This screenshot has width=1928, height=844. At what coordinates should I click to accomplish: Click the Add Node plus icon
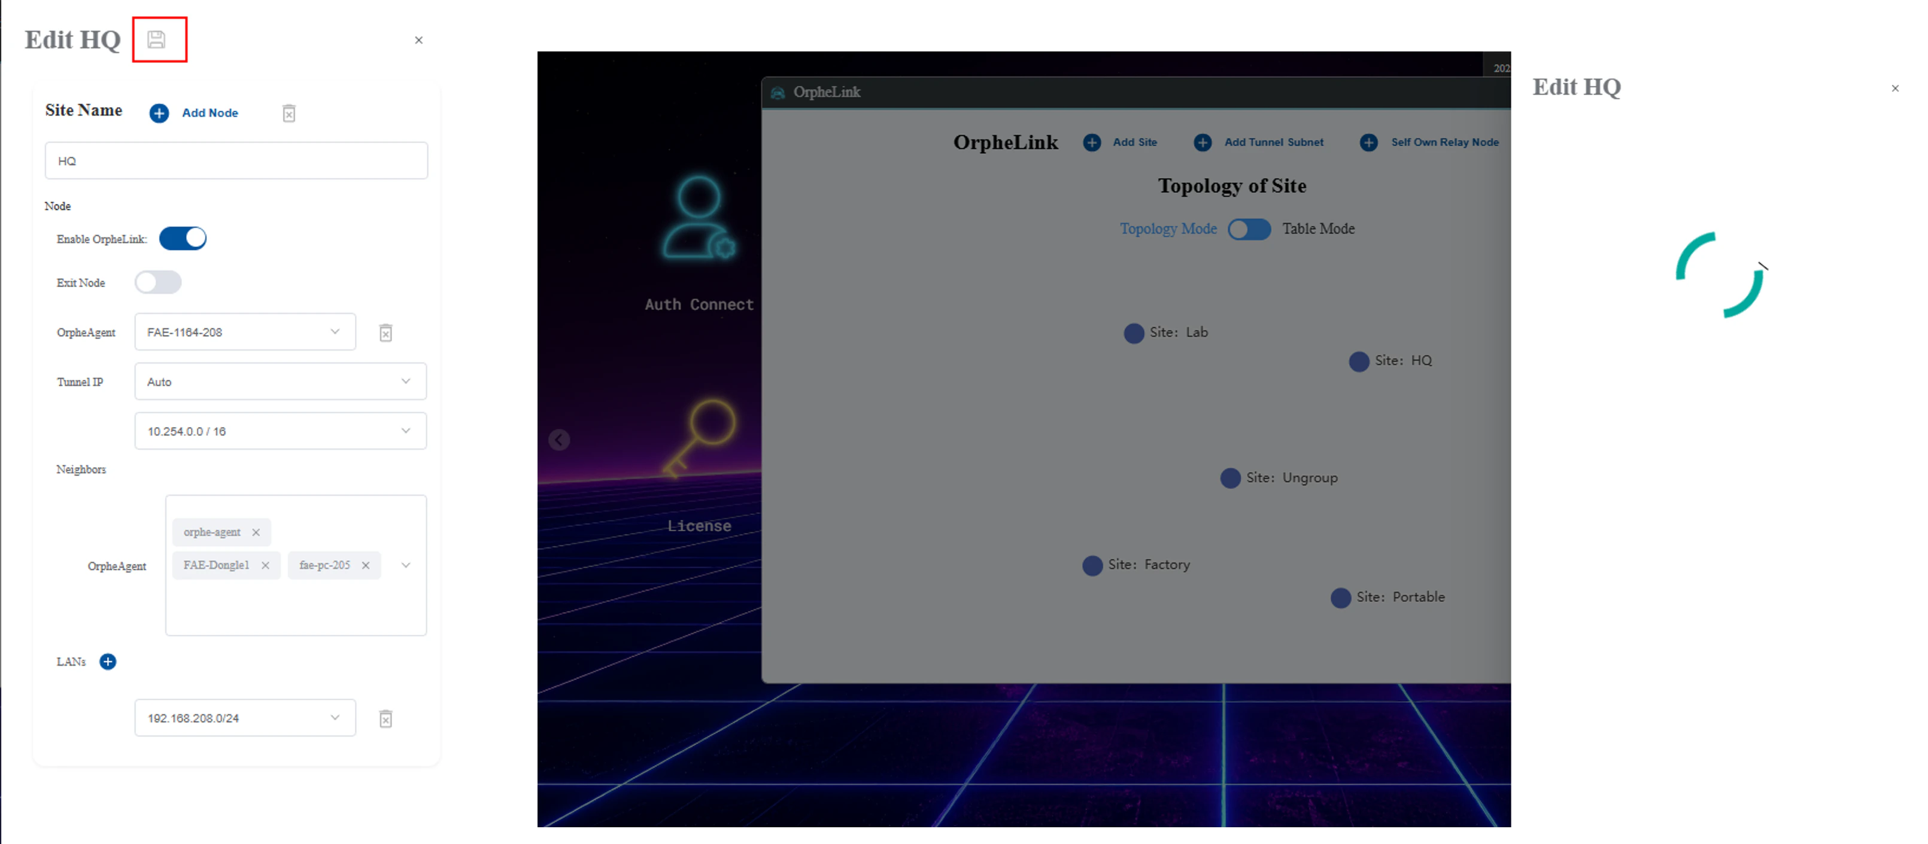[x=159, y=113]
